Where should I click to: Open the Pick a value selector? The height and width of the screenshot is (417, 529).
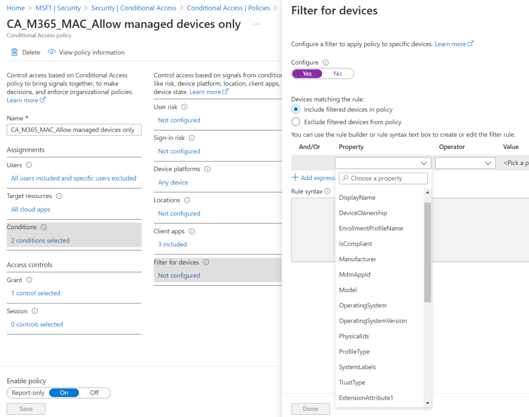pyautogui.click(x=516, y=163)
